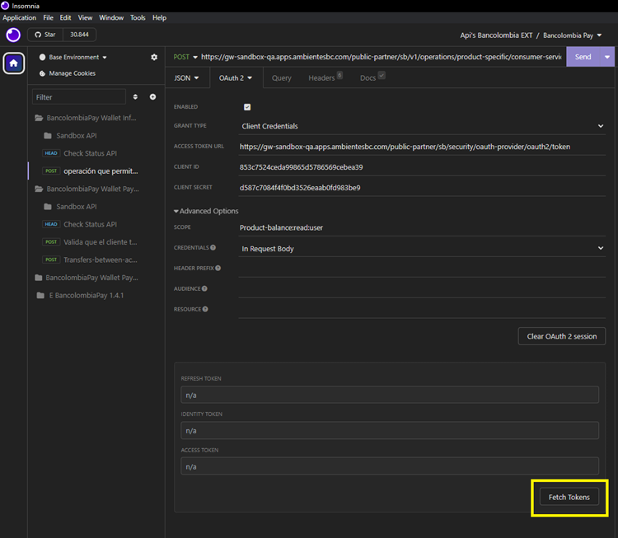Send the request
This screenshot has width=618, height=538.
583,57
